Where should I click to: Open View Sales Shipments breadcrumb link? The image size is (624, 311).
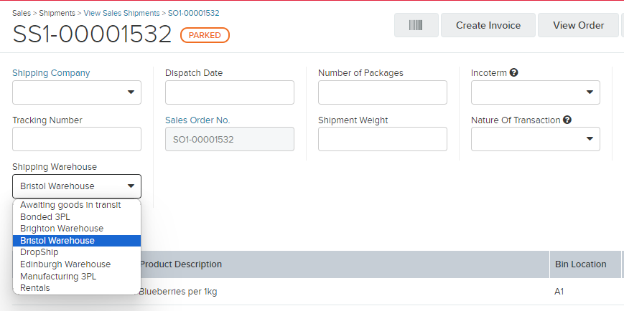pos(121,13)
